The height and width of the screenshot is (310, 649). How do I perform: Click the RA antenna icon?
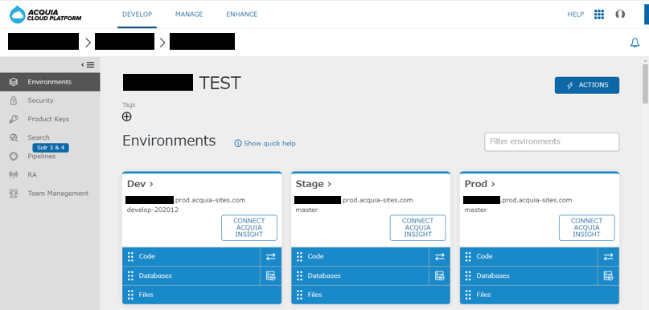pyautogui.click(x=13, y=175)
